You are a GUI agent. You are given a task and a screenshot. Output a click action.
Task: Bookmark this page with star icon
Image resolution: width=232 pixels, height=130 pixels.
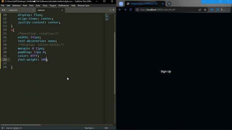pos(205,10)
